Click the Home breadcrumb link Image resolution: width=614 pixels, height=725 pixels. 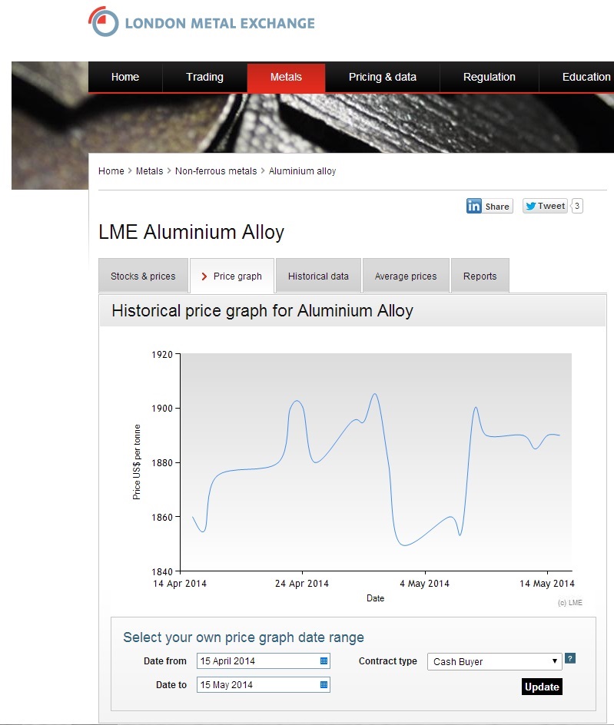point(111,171)
